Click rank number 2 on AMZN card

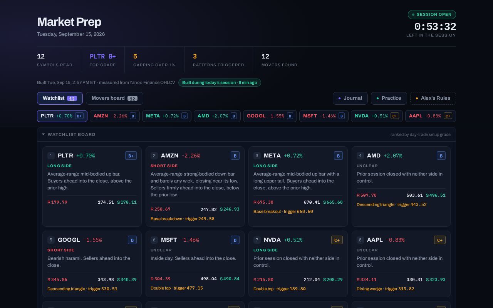[x=154, y=156]
